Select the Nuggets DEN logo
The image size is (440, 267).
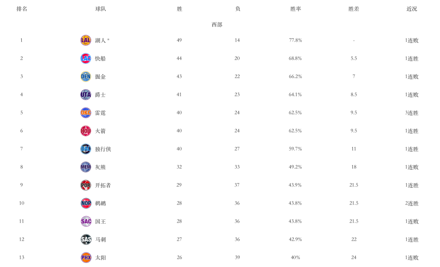pos(86,76)
